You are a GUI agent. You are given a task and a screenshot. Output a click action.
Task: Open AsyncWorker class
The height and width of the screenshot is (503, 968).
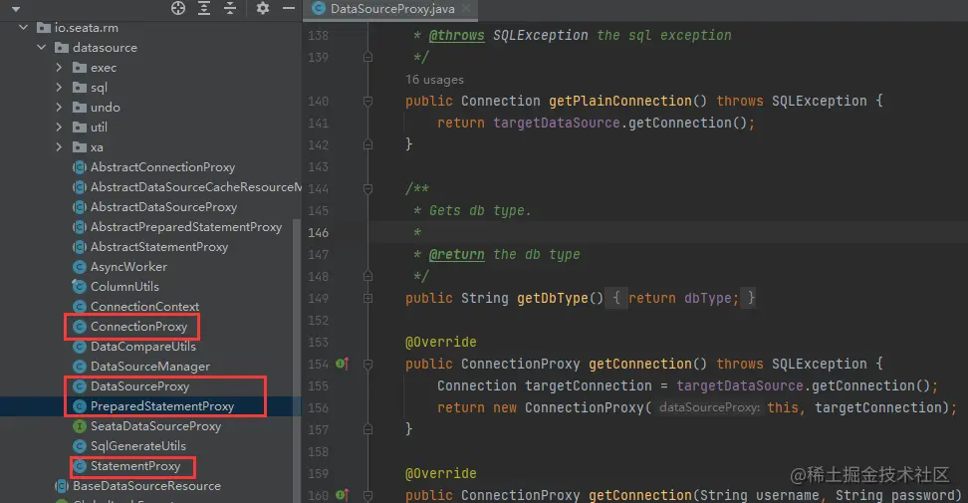click(x=128, y=267)
